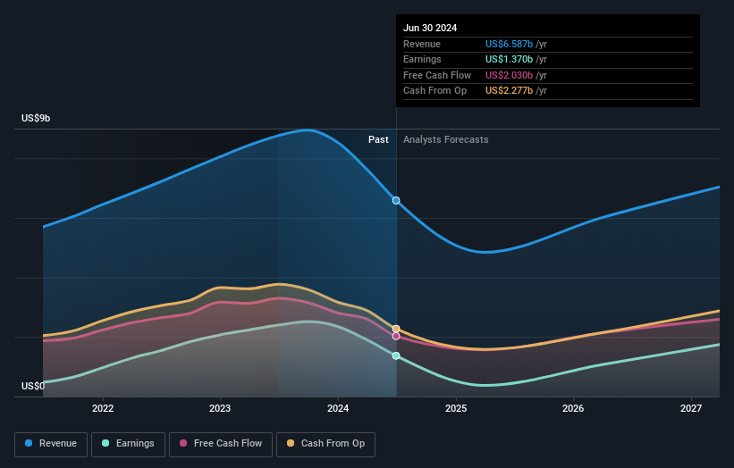Click the 2026 x-axis label
The image size is (734, 468).
(x=573, y=408)
